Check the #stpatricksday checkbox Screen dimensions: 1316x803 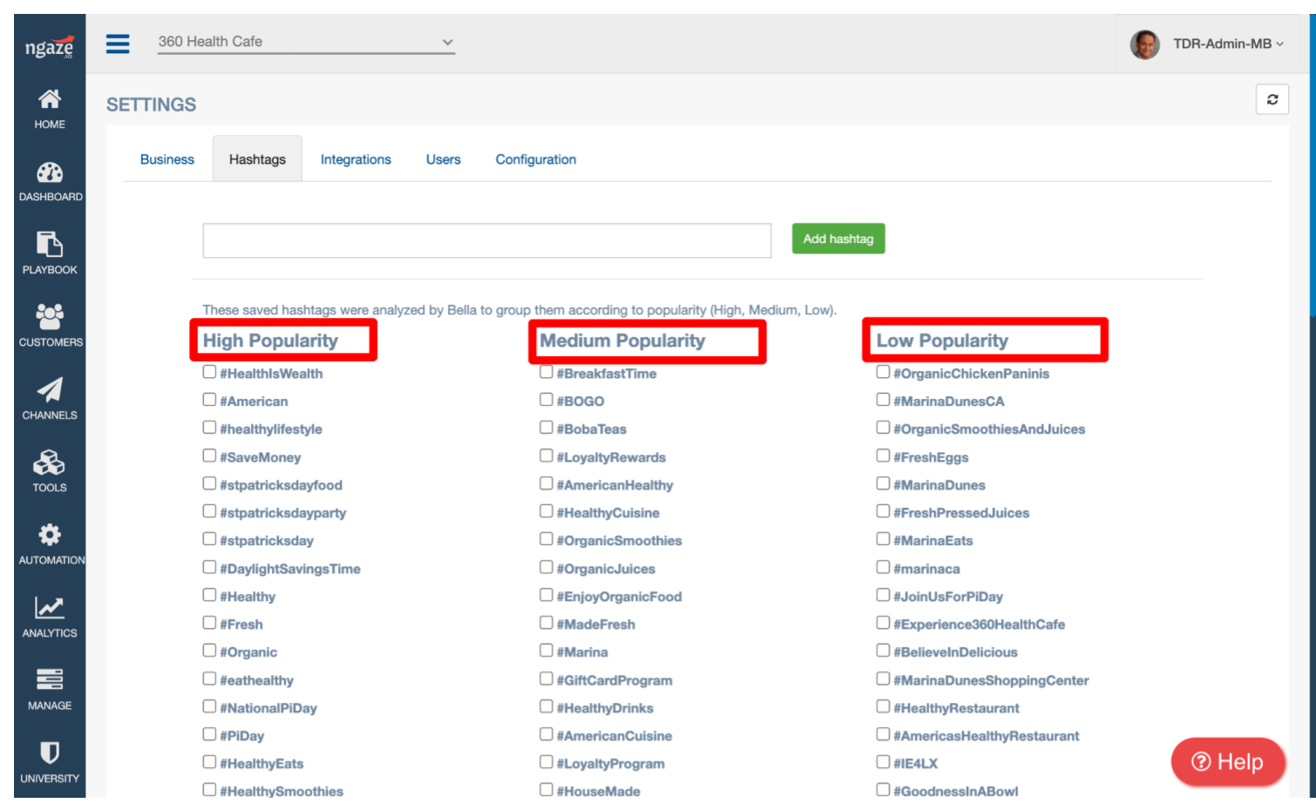click(209, 539)
